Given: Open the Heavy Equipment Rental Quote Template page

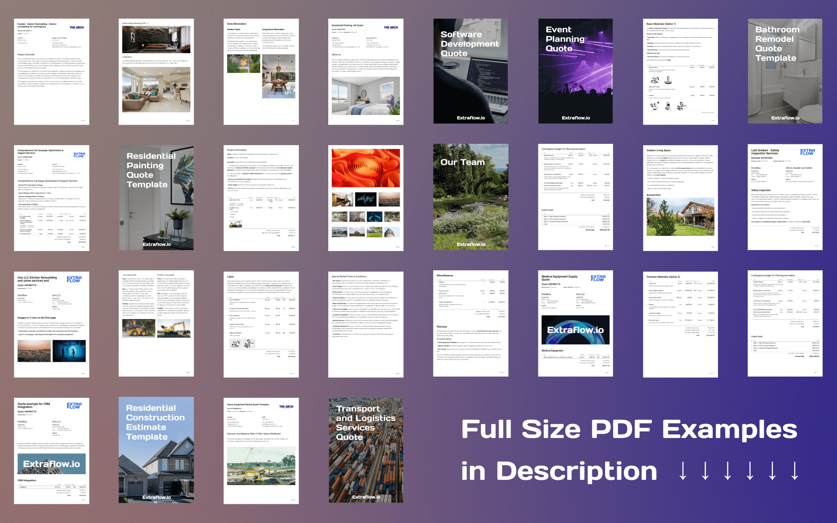Looking at the screenshot, I should click(261, 451).
